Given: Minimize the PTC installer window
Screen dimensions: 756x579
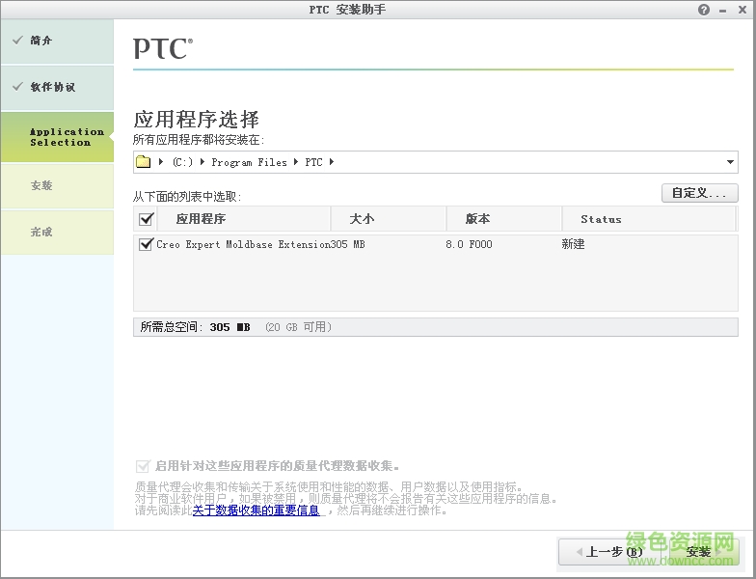Looking at the screenshot, I should pos(724,10).
